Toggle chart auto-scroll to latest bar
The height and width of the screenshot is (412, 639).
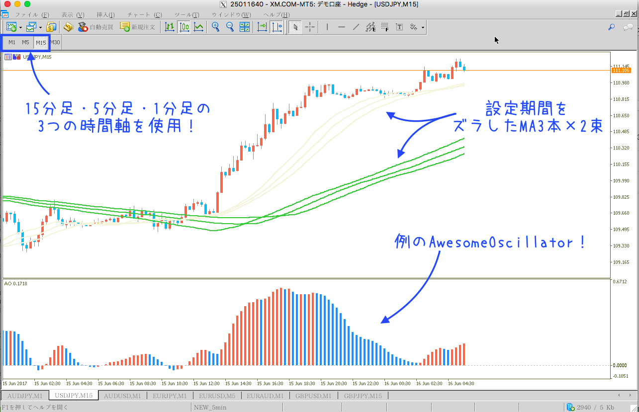262,27
